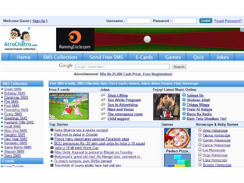Click the star icon beside Taurus Horoscope
The image size is (244, 183).
pos(200,135)
